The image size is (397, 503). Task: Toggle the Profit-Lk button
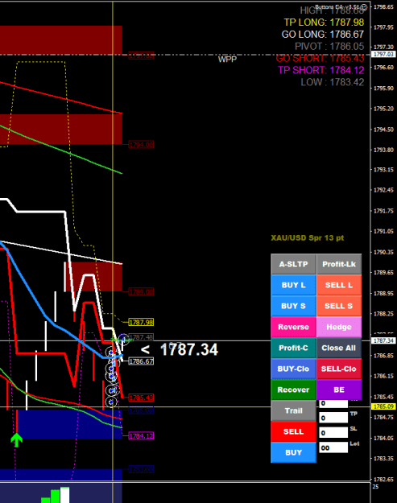[x=339, y=264]
